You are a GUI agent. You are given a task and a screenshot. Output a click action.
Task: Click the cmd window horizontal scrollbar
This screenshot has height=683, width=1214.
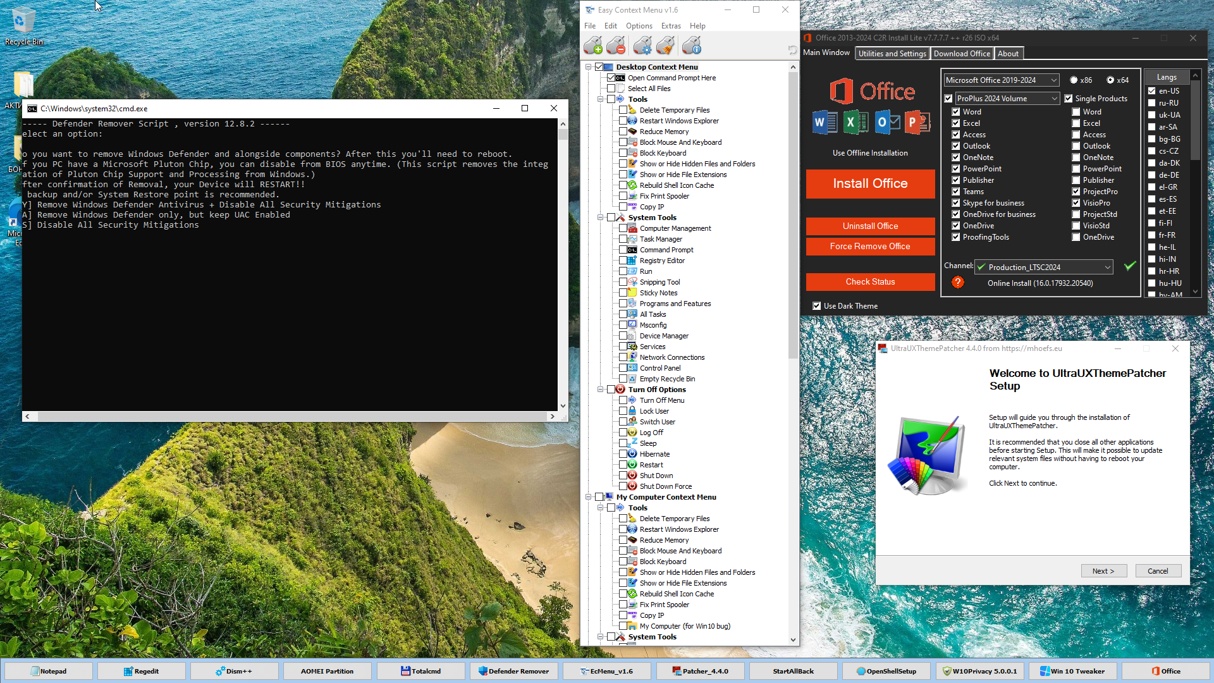(290, 416)
